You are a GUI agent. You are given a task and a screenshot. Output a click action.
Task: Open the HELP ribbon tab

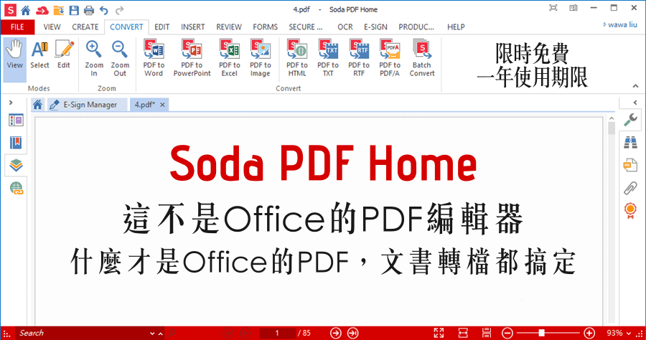click(456, 27)
